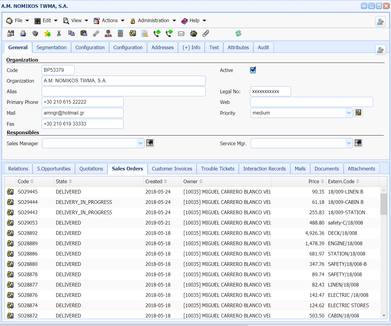The image size is (391, 326).
Task: Click the sales orders table scrollbar thumb
Action: (x=384, y=204)
